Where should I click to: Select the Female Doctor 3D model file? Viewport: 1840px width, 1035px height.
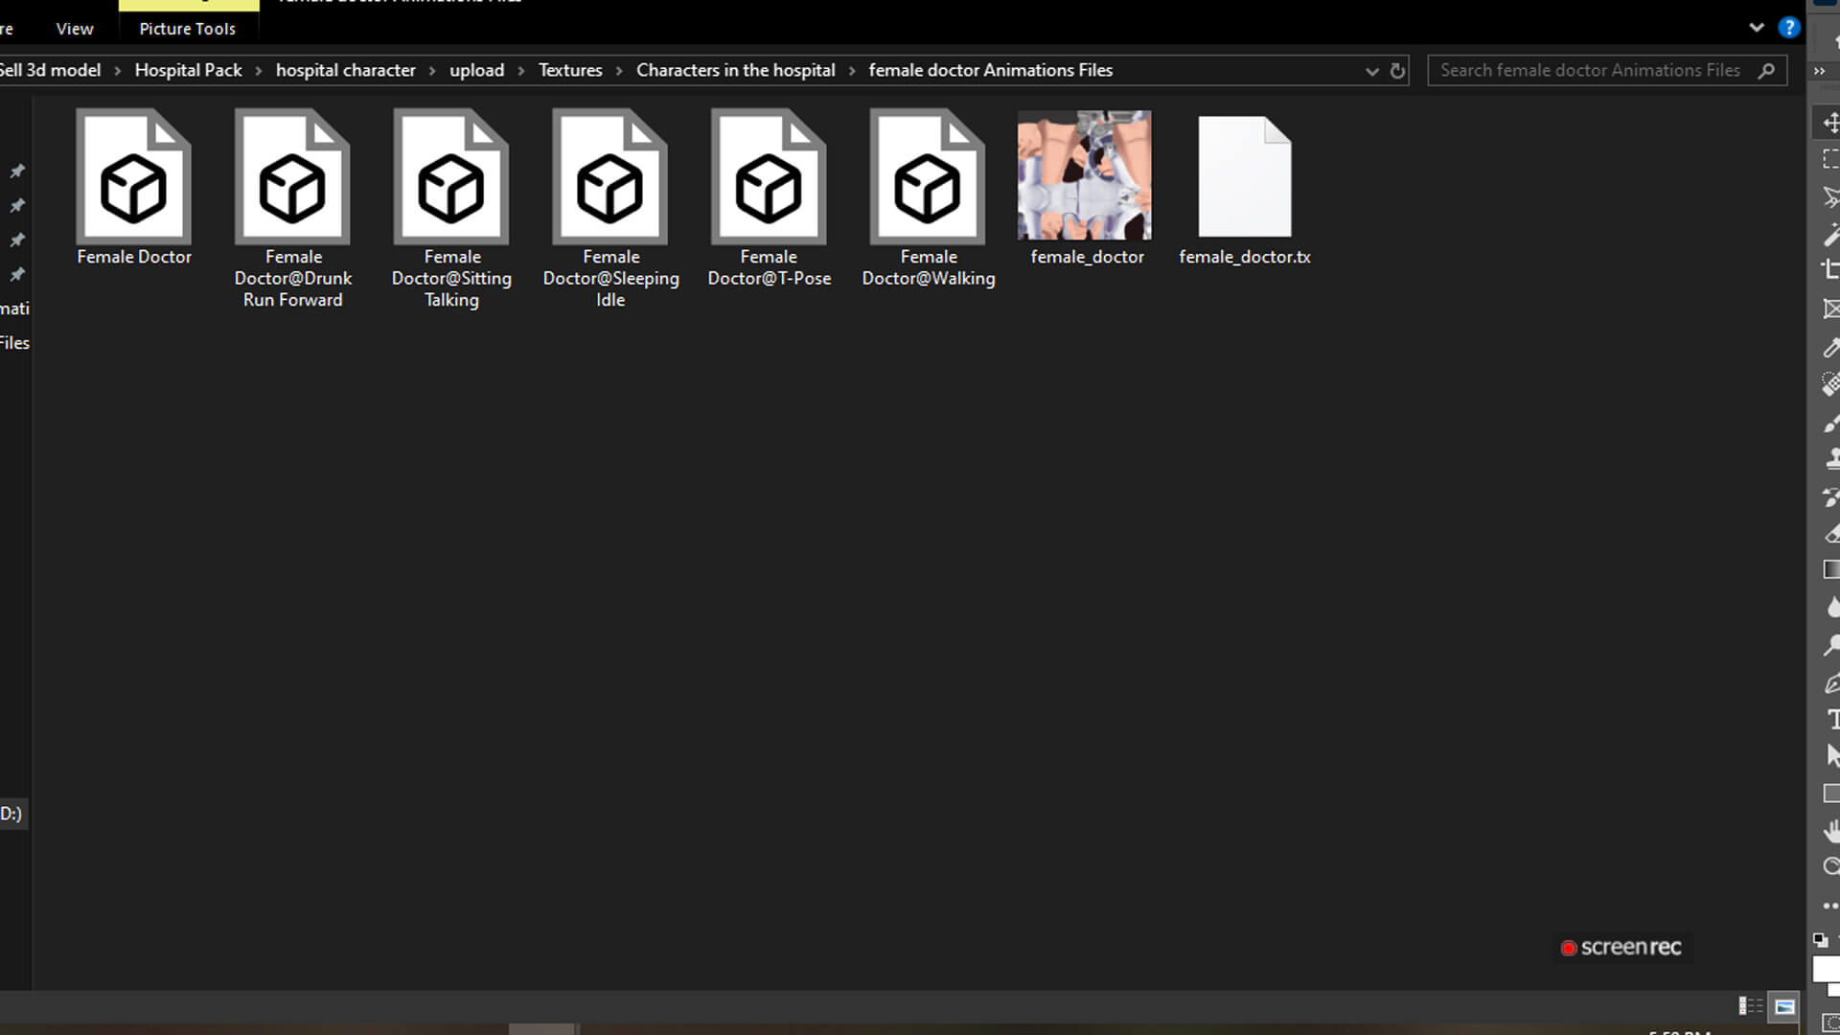(x=134, y=188)
